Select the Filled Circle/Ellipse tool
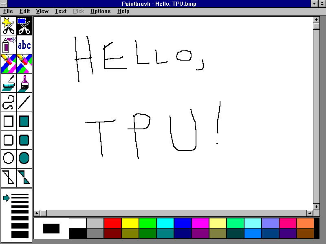326x244 pixels. [x=24, y=158]
